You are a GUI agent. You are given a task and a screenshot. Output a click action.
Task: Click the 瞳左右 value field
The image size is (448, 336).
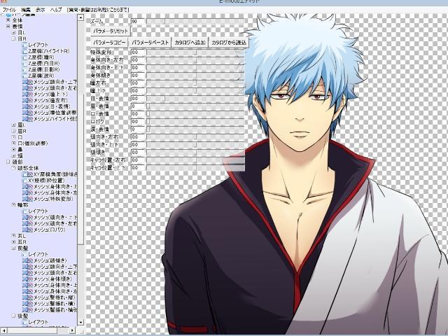click(138, 83)
